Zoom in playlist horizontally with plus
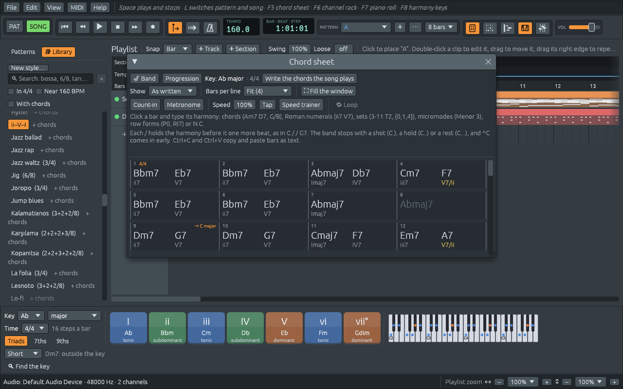This screenshot has height=389, width=623. pos(547,382)
